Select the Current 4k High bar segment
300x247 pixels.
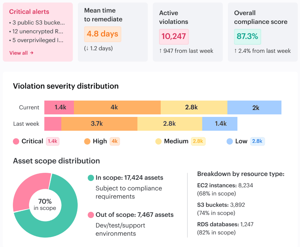pyautogui.click(x=117, y=107)
